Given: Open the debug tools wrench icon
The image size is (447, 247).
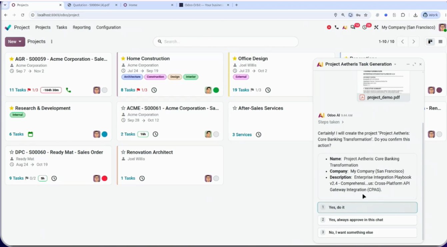Looking at the screenshot, I should pyautogui.click(x=376, y=28).
